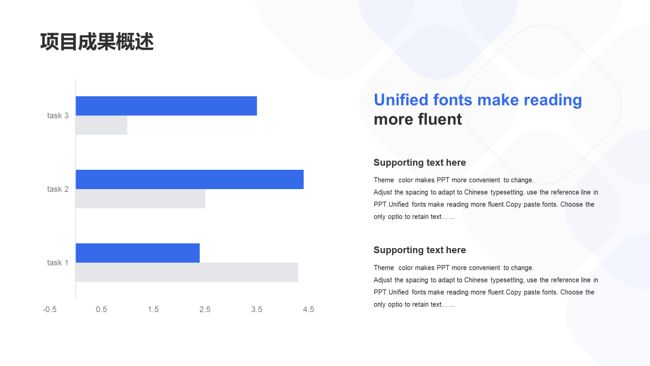This screenshot has height=366, width=650.
Task: Click the -0.5 axis value
Action: [50, 310]
